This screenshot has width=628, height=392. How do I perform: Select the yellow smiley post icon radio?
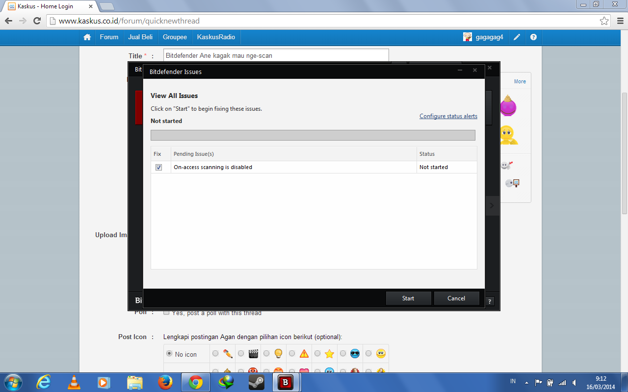368,354
